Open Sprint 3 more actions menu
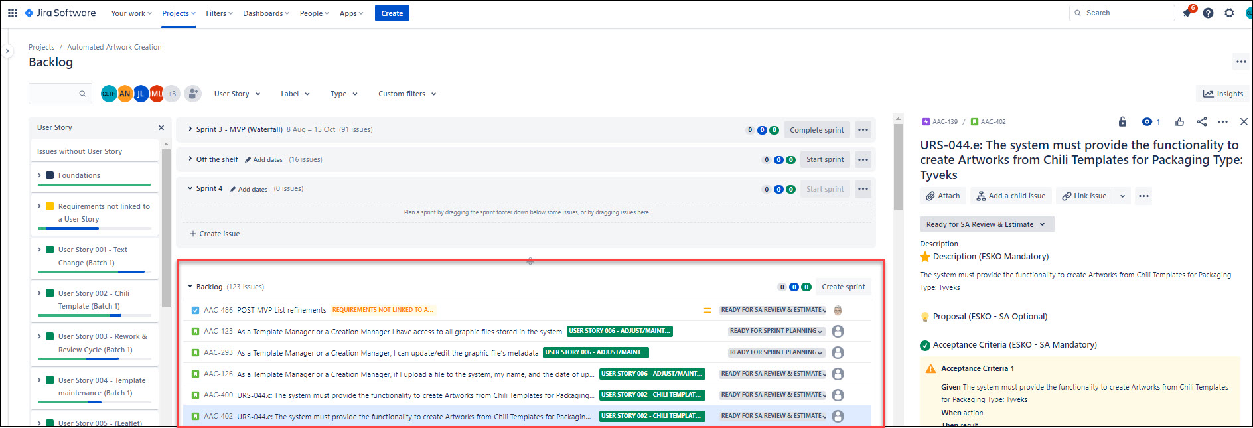 [863, 130]
